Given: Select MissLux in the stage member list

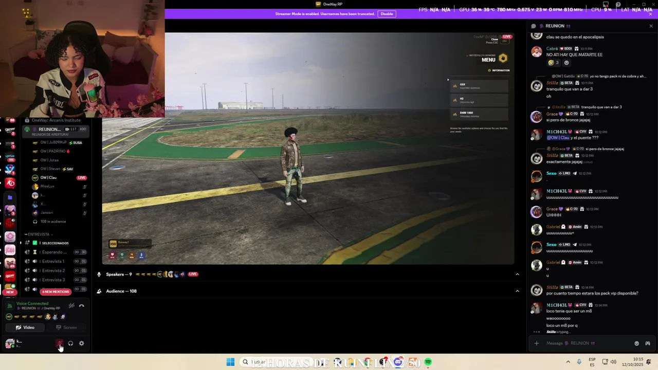Looking at the screenshot, I should click(x=59, y=187).
